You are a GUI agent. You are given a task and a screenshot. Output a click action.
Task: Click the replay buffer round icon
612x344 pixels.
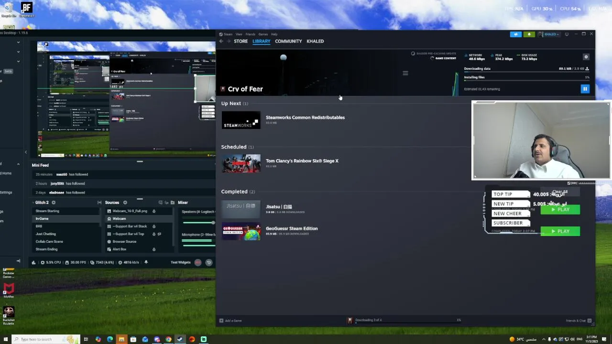pos(208,262)
